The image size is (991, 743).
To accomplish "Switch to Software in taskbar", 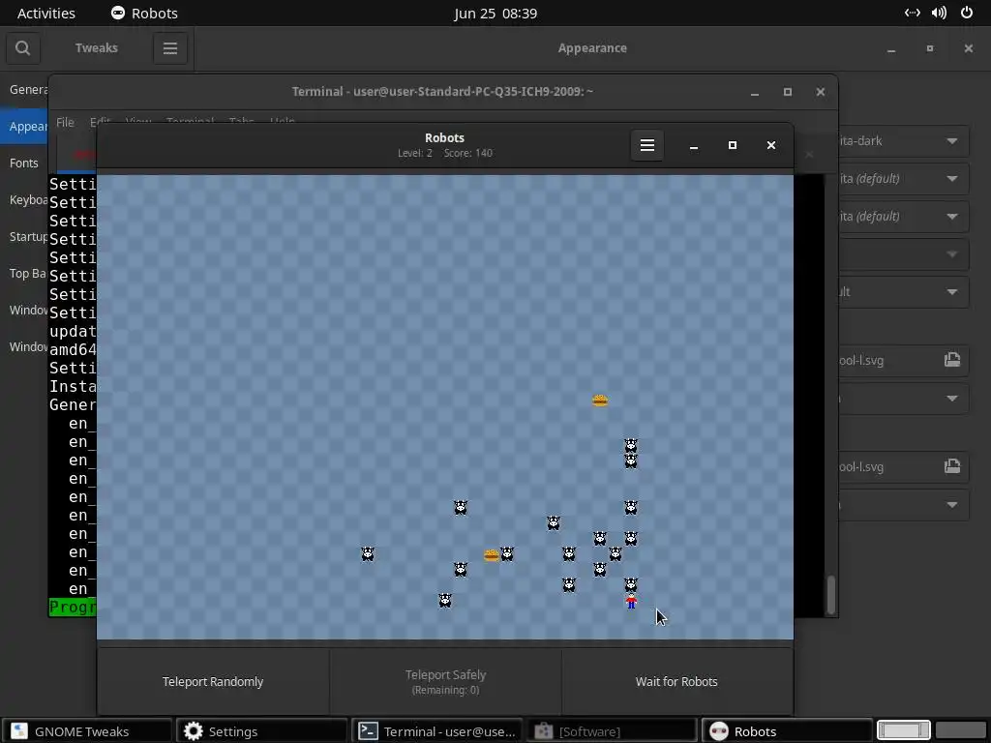I will [612, 731].
